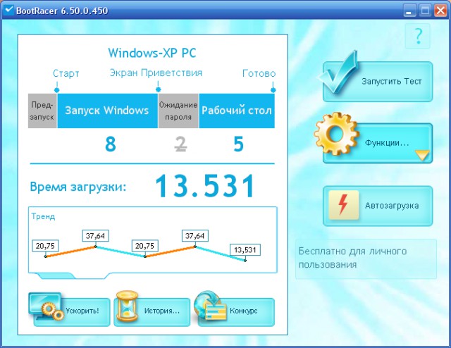
Task: Open Автозагрузка startup manager
Action: [378, 206]
